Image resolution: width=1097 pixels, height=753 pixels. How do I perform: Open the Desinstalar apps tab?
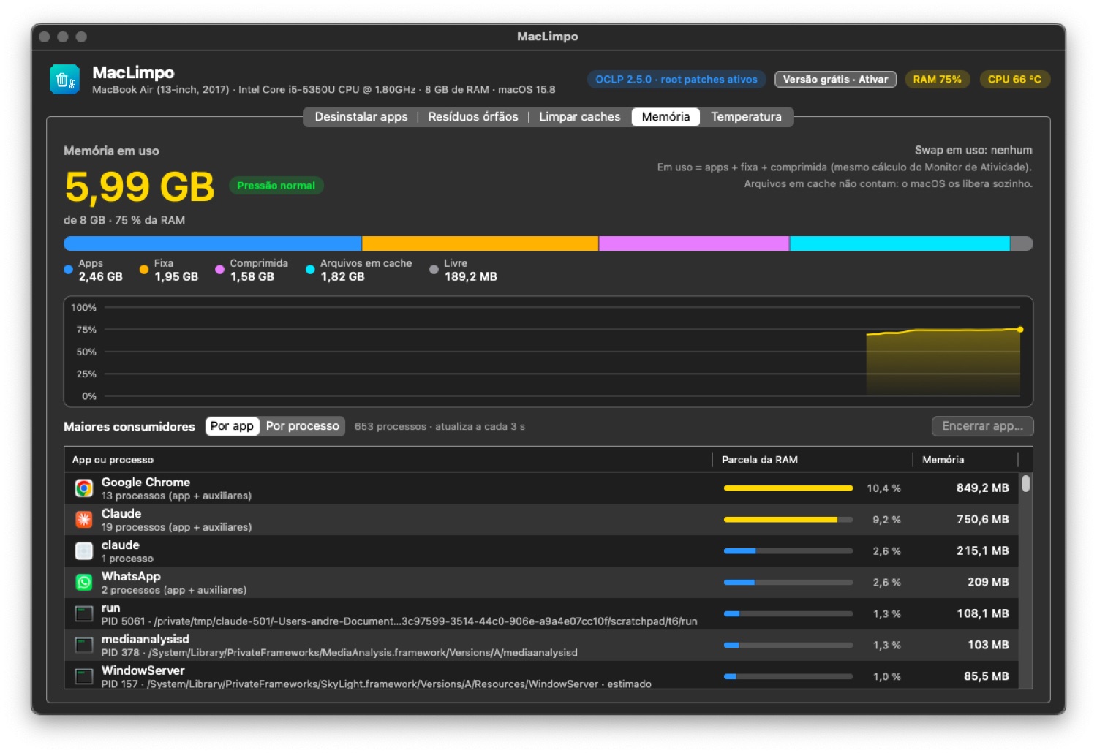[361, 117]
